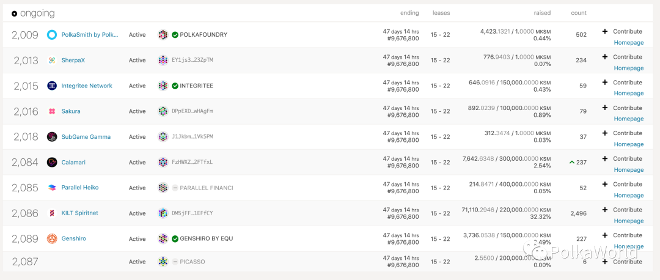The width and height of the screenshot is (660, 280).
Task: Click the SherpaX parachain logo icon
Action: (52, 61)
